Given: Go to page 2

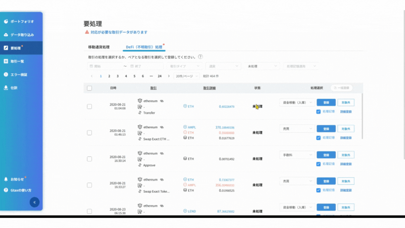Looking at the screenshot, I should 109,76.
